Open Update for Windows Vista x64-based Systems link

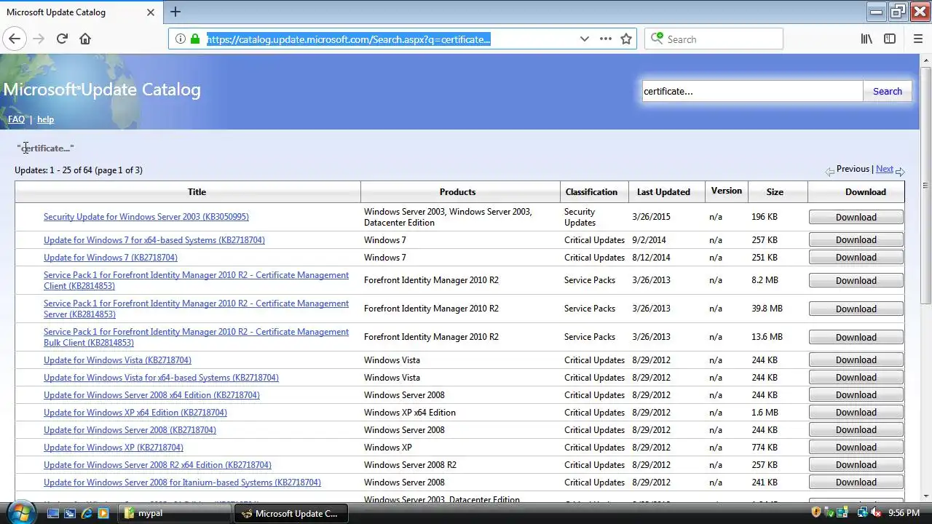(161, 378)
